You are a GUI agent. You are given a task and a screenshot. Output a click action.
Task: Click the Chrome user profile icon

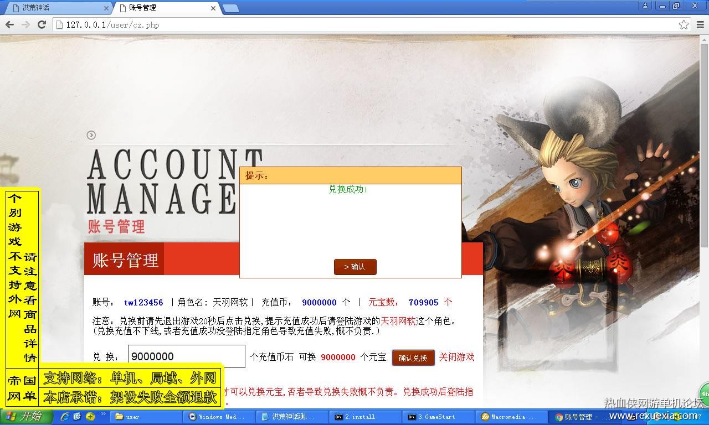646,6
